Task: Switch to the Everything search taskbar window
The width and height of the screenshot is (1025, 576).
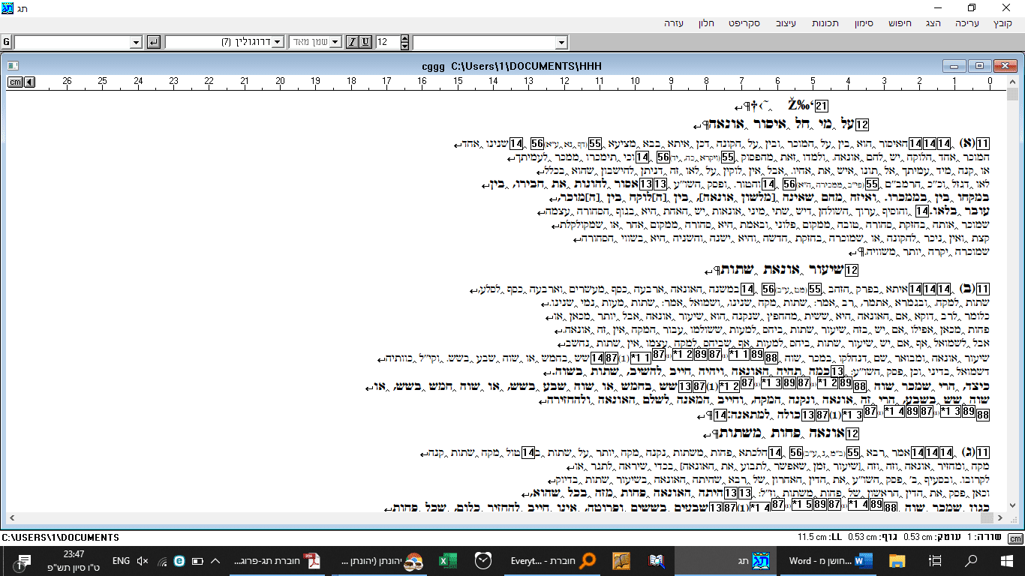Action: (552, 560)
